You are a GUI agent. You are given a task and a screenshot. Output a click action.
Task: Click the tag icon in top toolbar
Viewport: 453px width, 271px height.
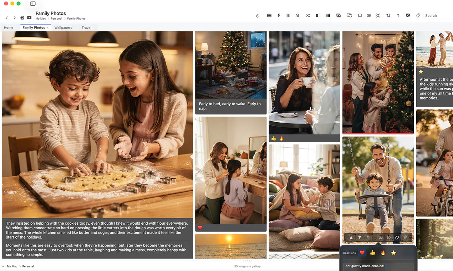click(418, 16)
